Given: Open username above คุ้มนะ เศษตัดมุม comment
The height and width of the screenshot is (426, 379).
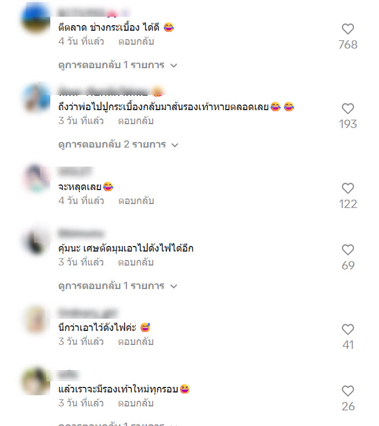Looking at the screenshot, I should pos(81,233).
